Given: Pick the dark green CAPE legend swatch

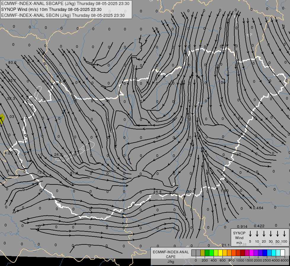Looking at the screenshot, I should pyautogui.click(x=207, y=253).
